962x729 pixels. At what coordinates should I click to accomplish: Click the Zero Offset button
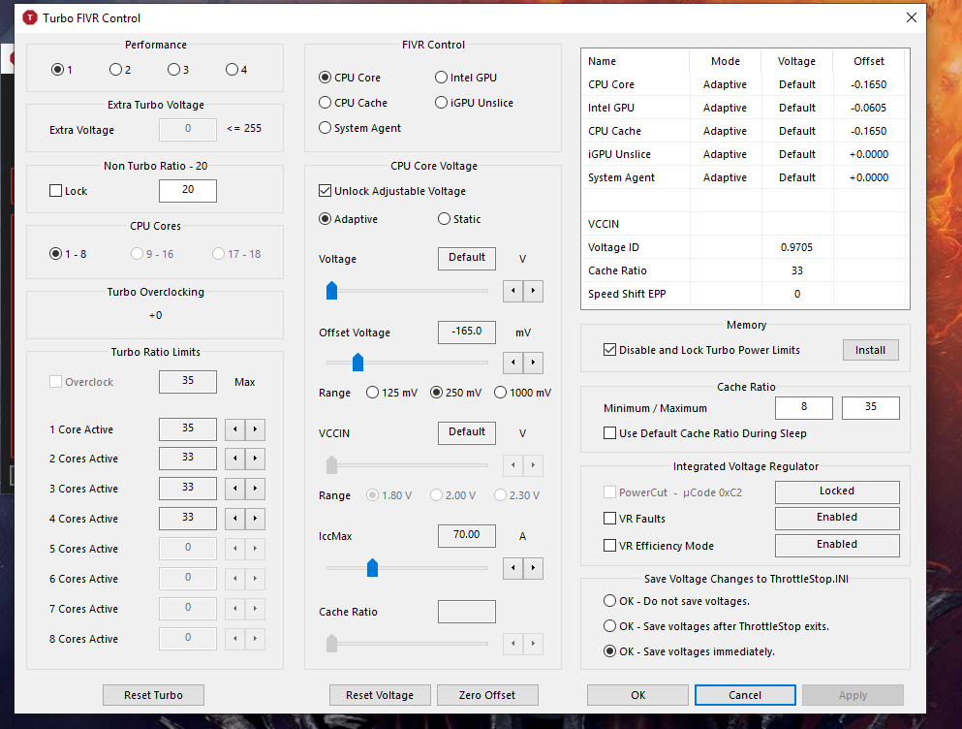tap(487, 695)
